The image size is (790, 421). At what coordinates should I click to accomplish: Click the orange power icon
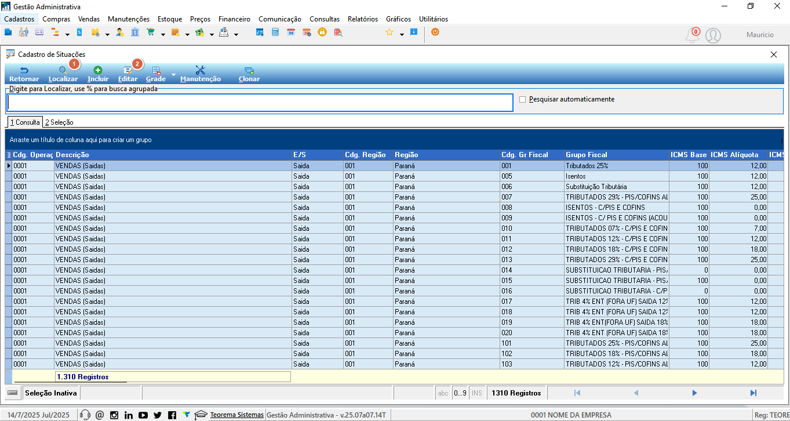tap(435, 32)
